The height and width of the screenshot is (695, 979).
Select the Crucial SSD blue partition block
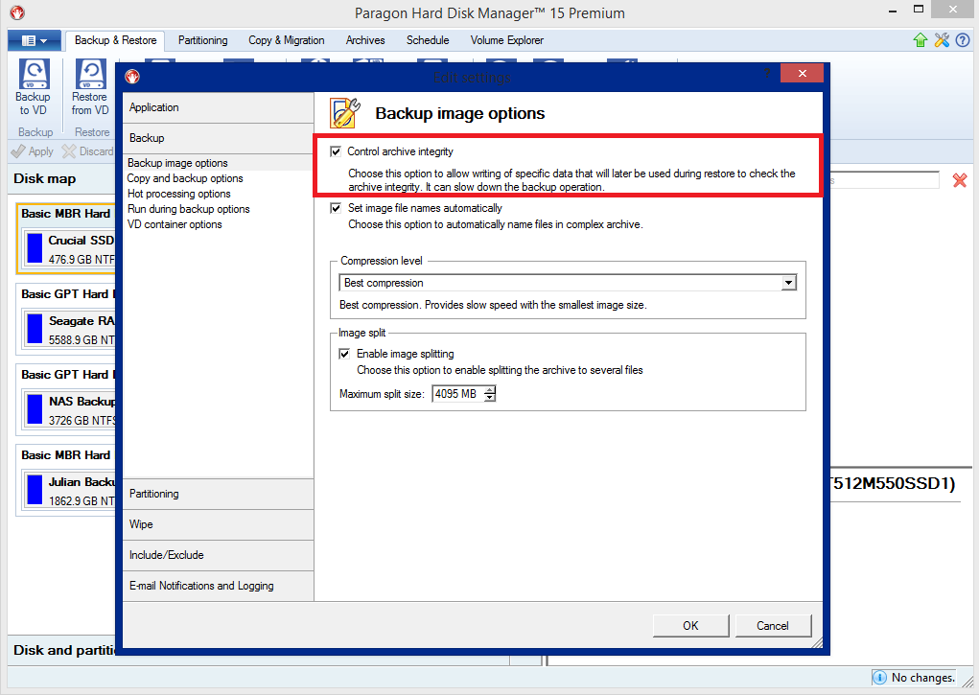pyautogui.click(x=35, y=248)
